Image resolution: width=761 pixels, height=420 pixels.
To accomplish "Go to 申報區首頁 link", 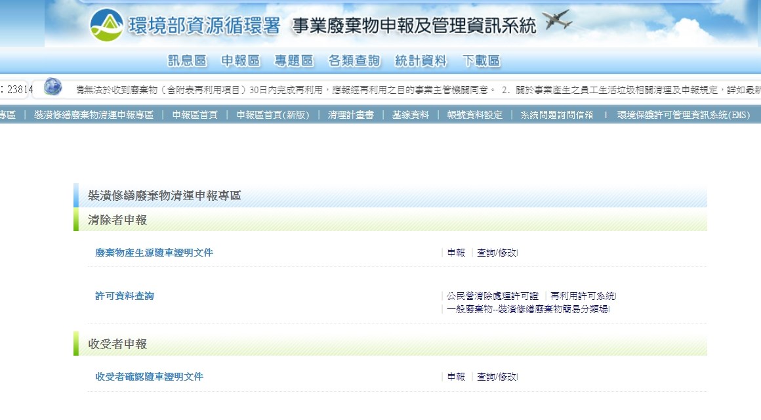I will coord(195,115).
